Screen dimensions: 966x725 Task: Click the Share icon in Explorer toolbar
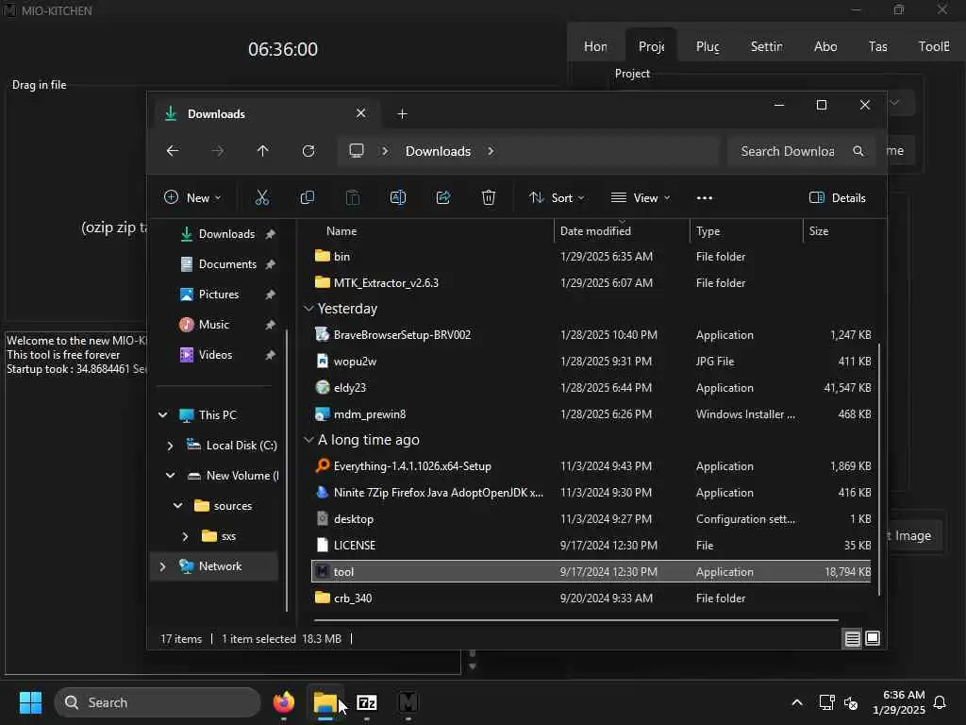click(x=443, y=197)
